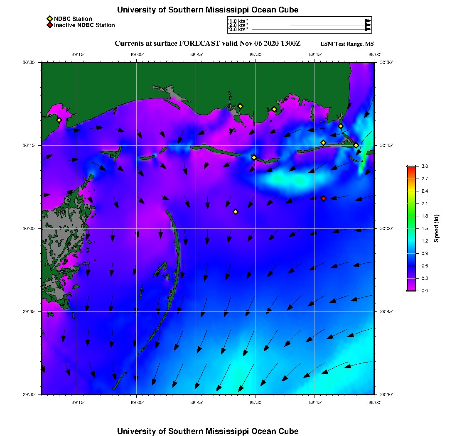
Task: Select the northernmost yellow station marker on the coast
Action: point(240,106)
